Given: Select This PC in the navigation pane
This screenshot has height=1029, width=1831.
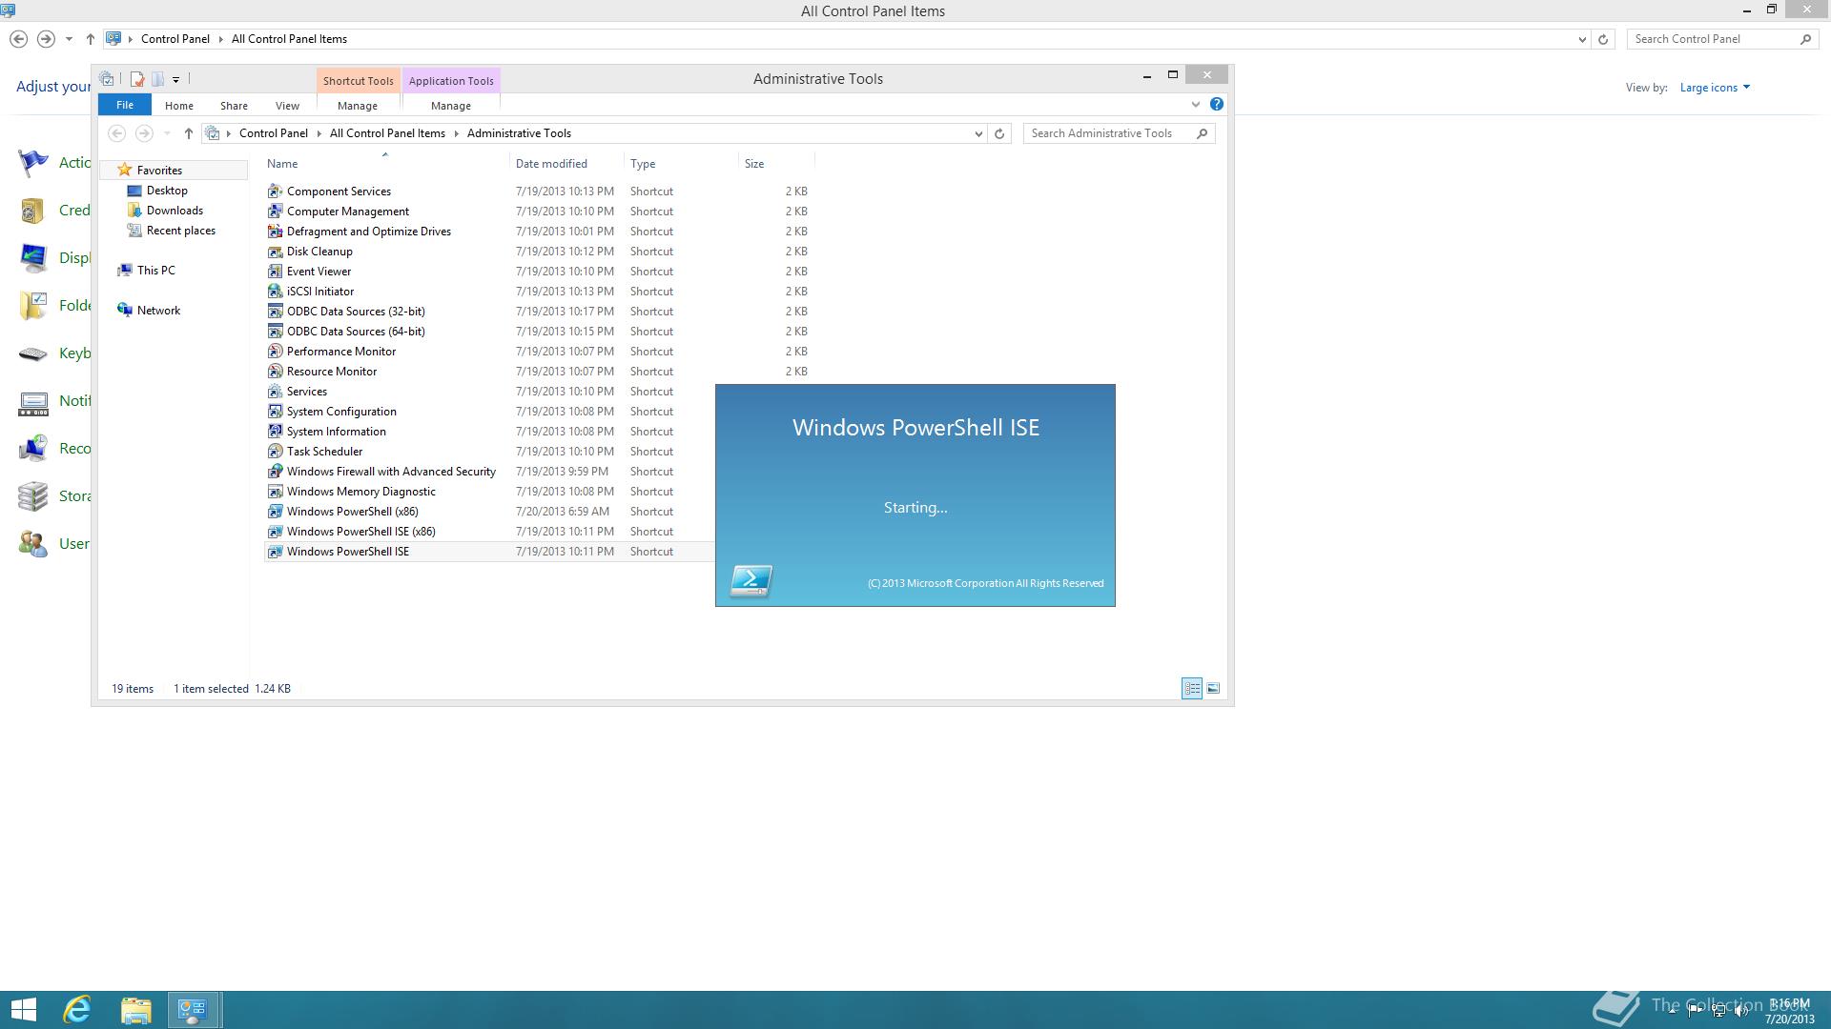Looking at the screenshot, I should pos(155,271).
